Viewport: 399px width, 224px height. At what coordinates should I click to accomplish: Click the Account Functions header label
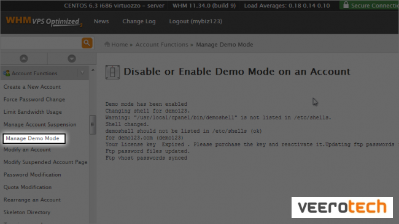click(34, 73)
